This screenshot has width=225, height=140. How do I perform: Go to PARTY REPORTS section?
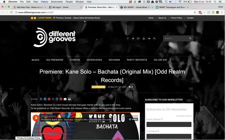[x=137, y=60]
